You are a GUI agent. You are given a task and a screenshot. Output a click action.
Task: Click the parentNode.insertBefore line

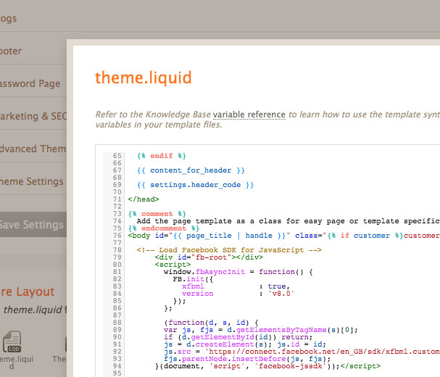247,359
